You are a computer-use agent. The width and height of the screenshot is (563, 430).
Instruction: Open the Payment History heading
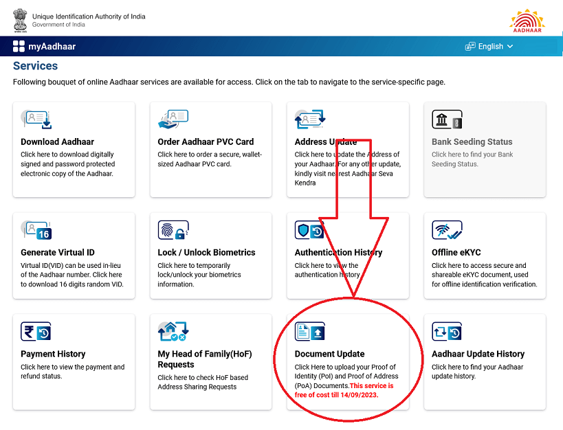pyautogui.click(x=53, y=354)
